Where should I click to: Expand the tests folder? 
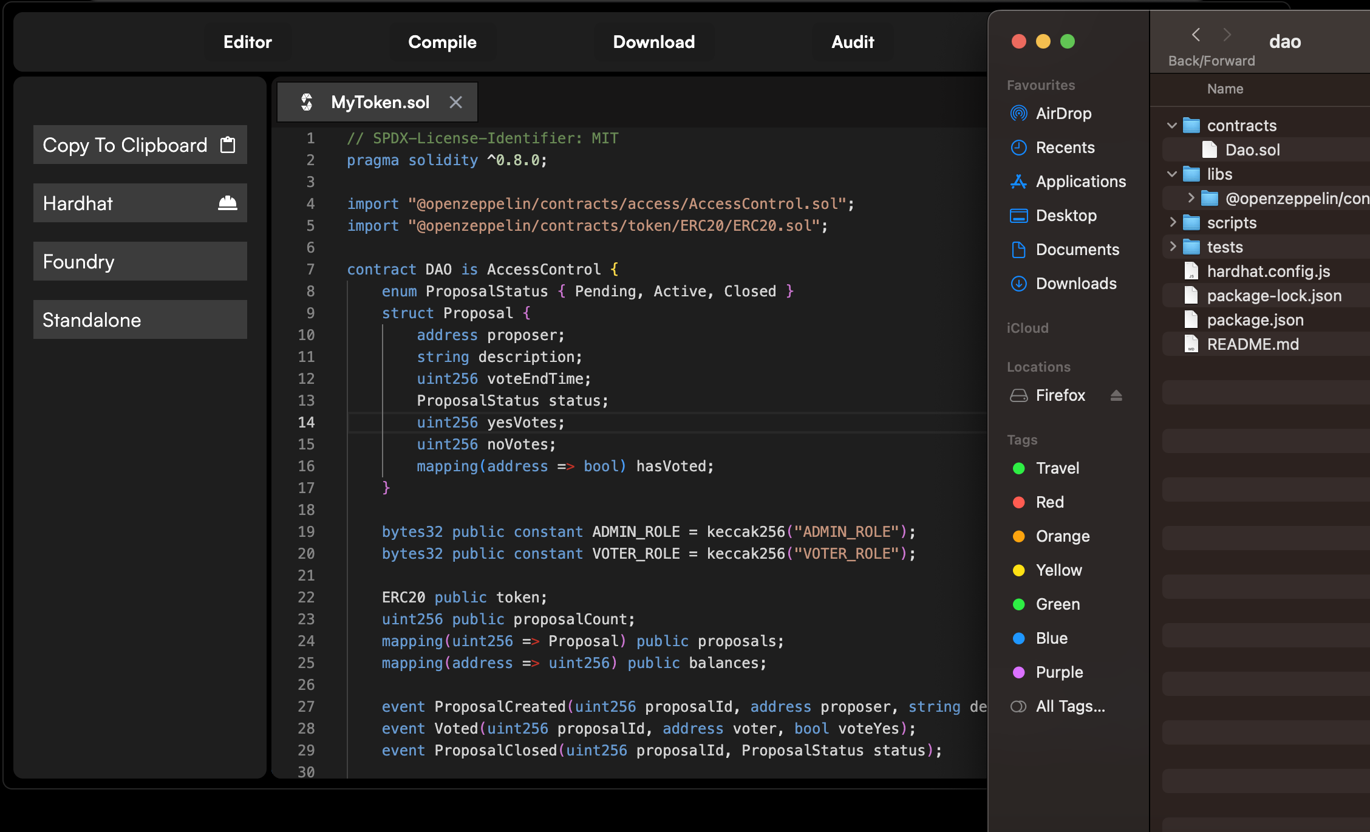tap(1173, 247)
